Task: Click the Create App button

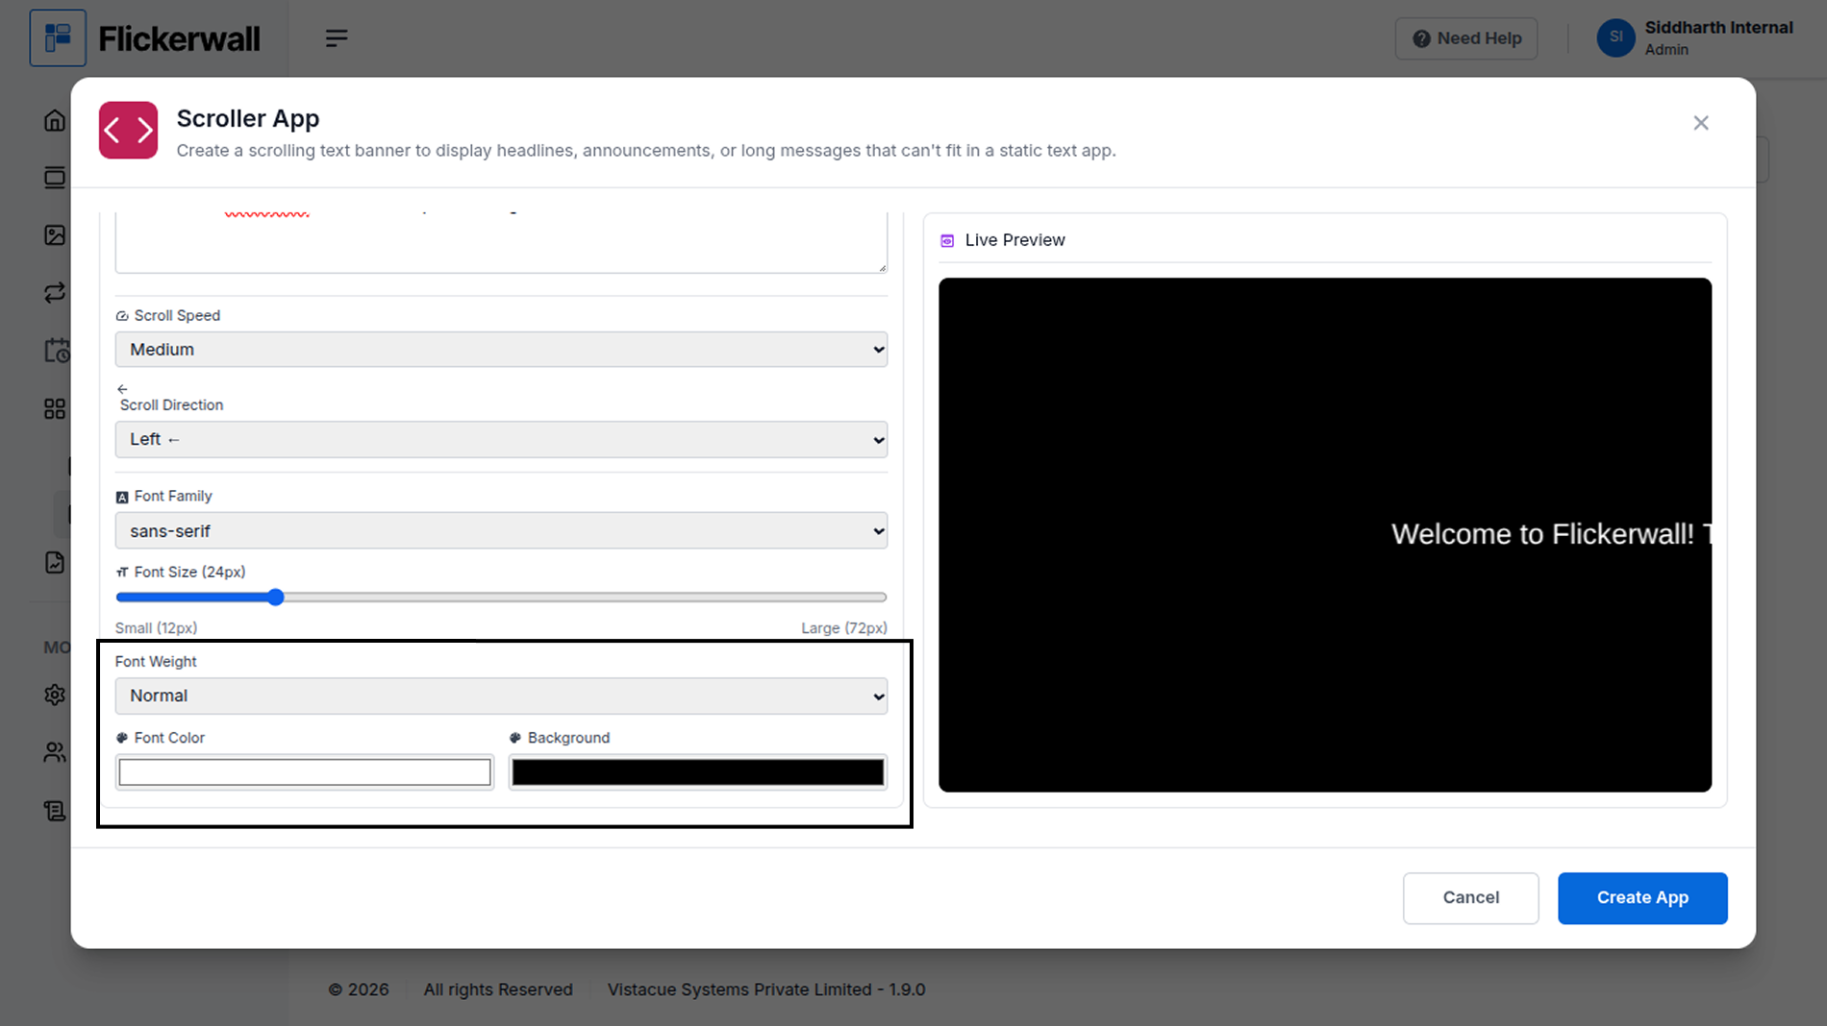Action: click(x=1642, y=897)
